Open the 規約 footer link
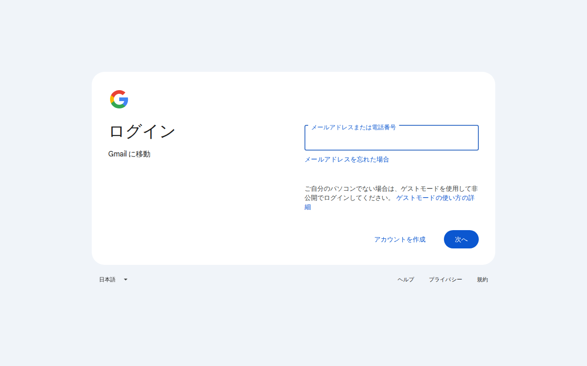 [482, 280]
